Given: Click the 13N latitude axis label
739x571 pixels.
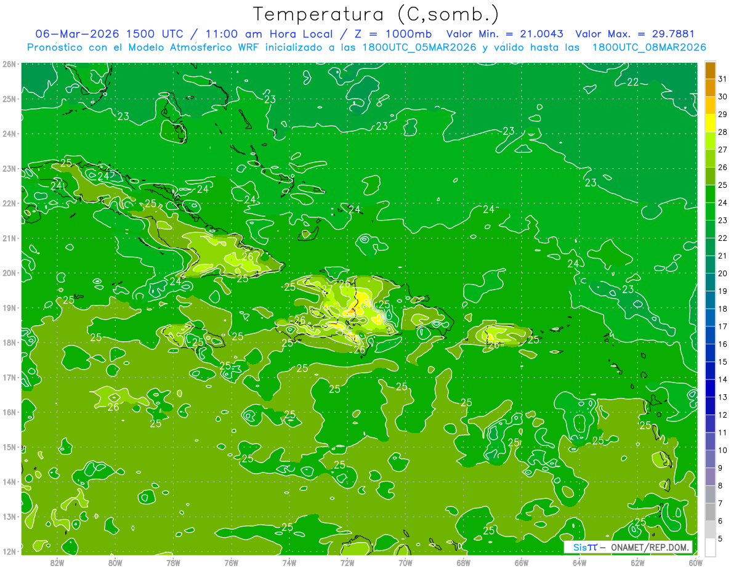Looking at the screenshot, I should point(9,516).
